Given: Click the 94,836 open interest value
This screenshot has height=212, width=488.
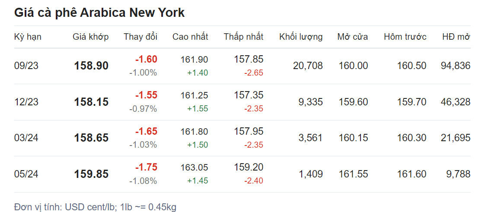Looking at the screenshot, I should [456, 66].
